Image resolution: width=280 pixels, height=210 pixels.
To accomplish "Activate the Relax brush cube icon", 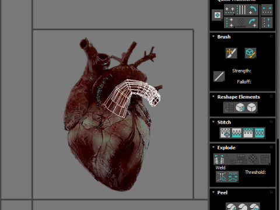I will click(x=250, y=53).
